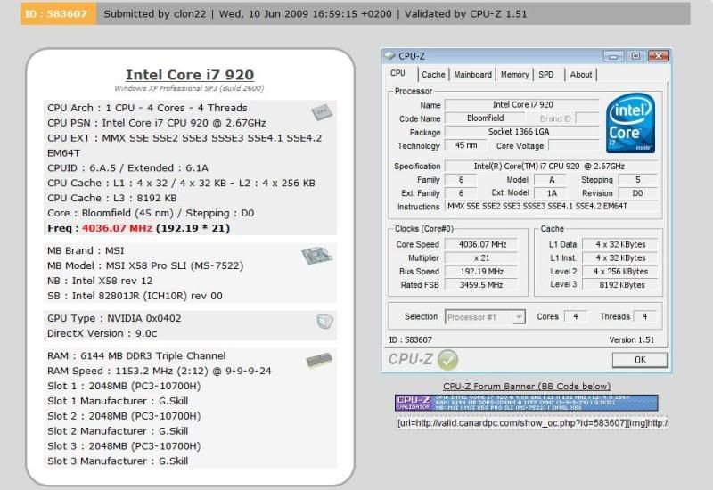Screen dimensions: 713x490
Task: Click the Revision field D0
Action: [637, 193]
